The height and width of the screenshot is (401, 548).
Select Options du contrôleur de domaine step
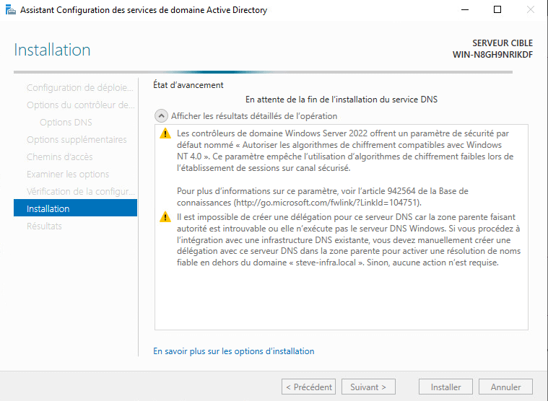79,105
